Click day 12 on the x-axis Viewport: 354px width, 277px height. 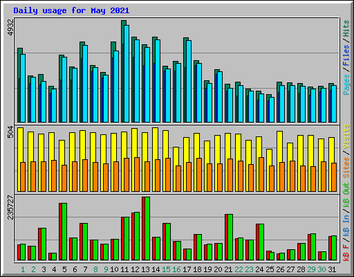coord(135,269)
